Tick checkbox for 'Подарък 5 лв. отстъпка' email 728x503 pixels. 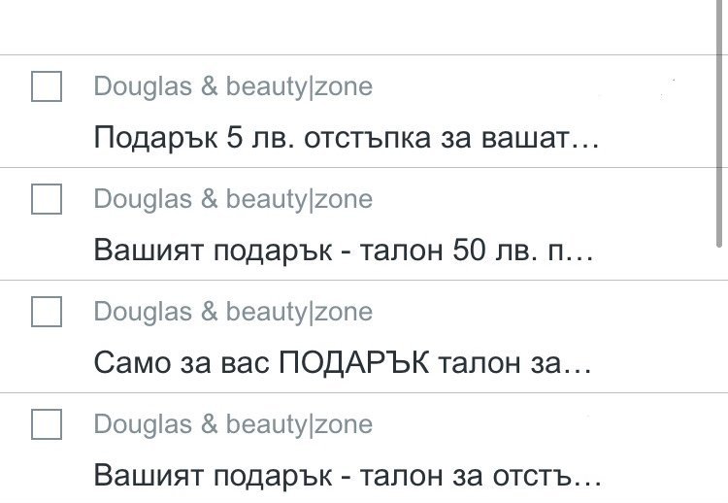click(x=47, y=86)
